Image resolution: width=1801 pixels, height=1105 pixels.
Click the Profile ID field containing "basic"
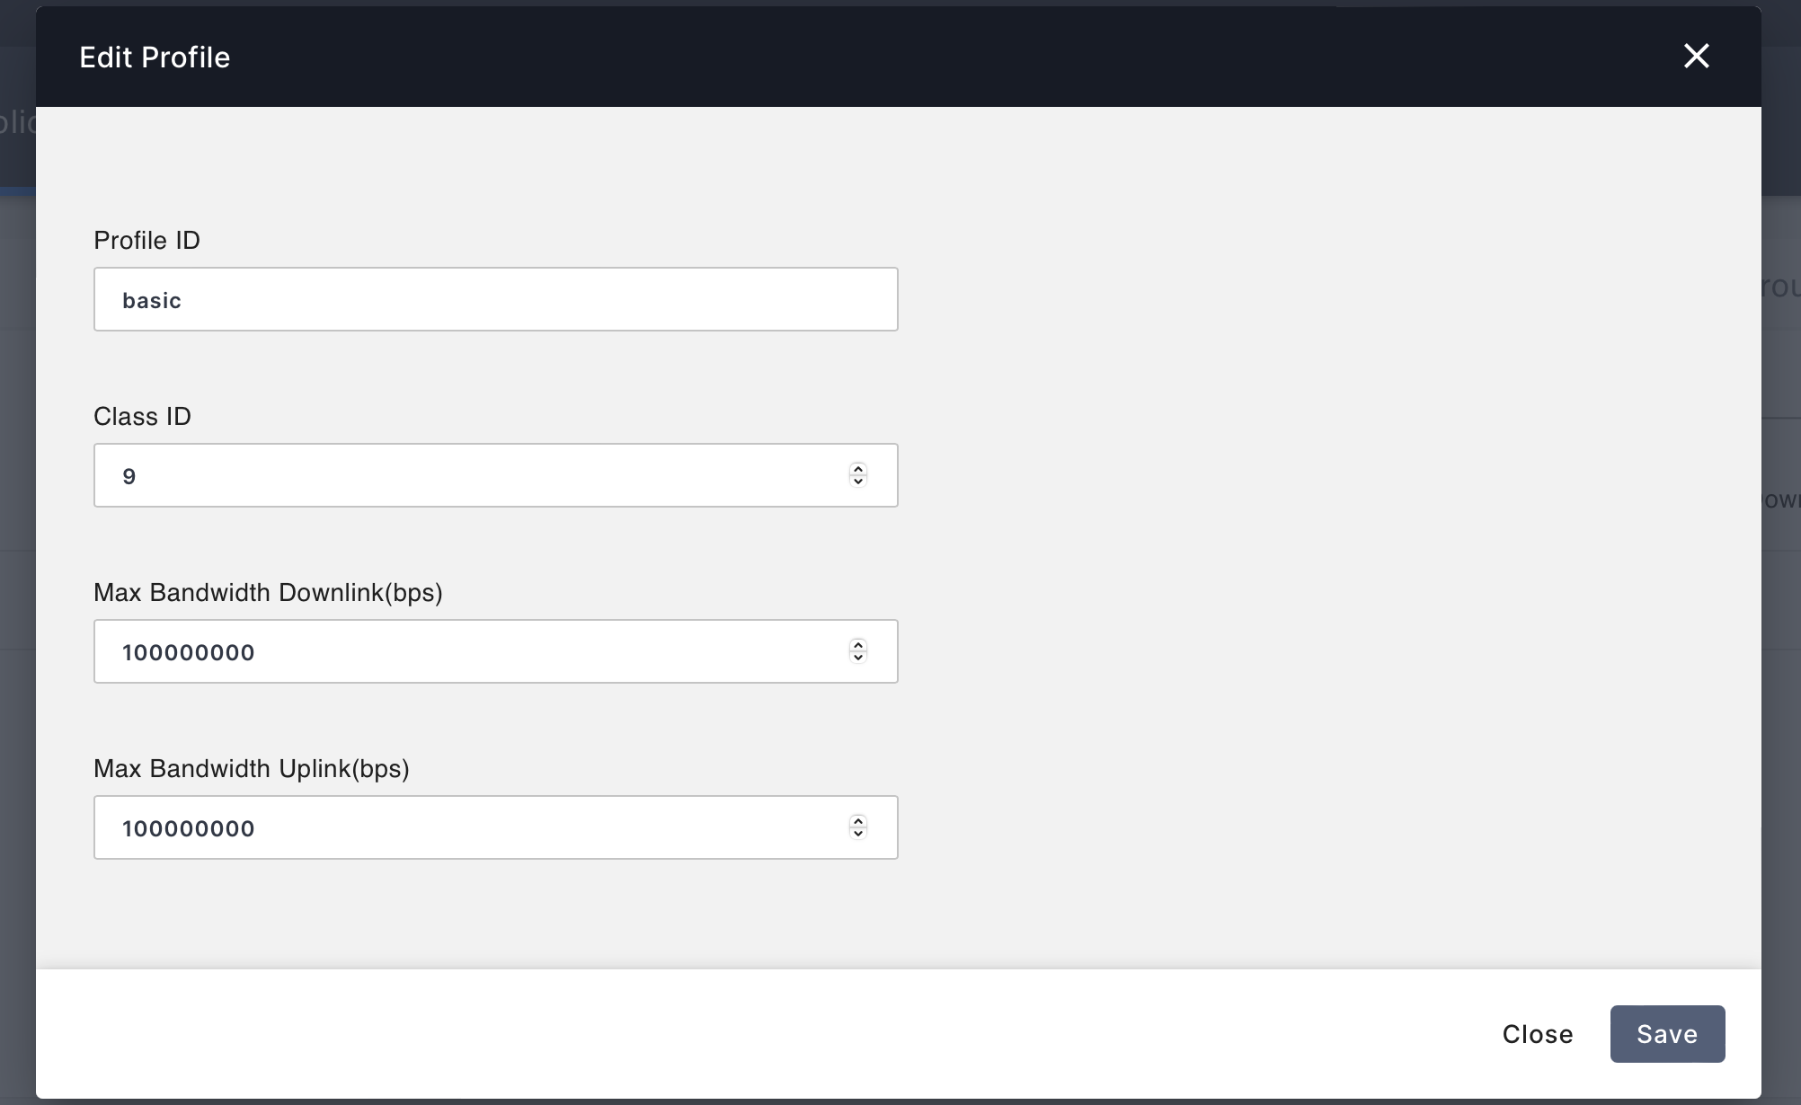click(494, 299)
